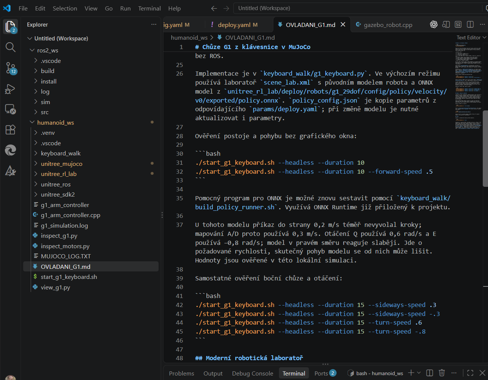Create a new terminal with plus icon
Image resolution: width=488 pixels, height=380 pixels.
click(x=411, y=373)
